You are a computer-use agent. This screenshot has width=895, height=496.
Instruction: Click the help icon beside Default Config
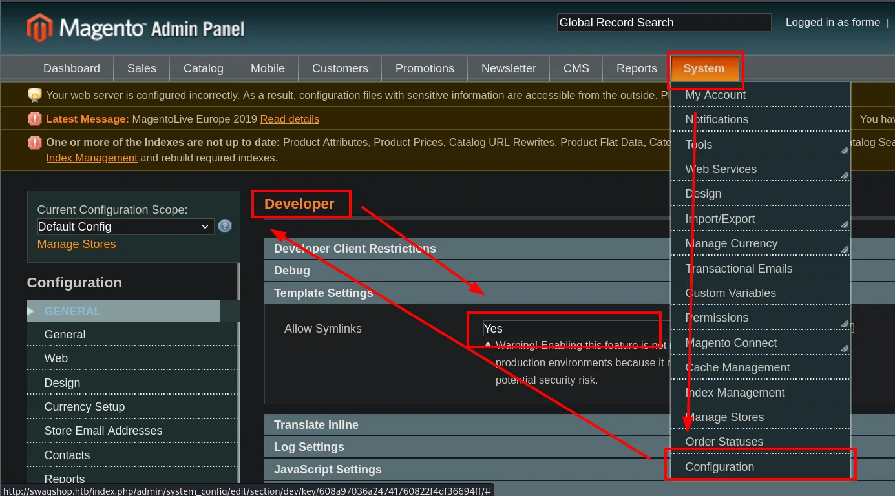(x=225, y=226)
